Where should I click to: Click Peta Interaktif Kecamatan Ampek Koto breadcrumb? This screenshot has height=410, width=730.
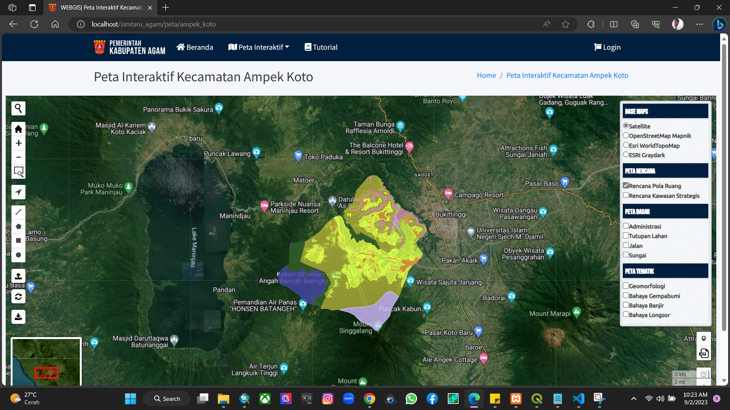click(567, 75)
